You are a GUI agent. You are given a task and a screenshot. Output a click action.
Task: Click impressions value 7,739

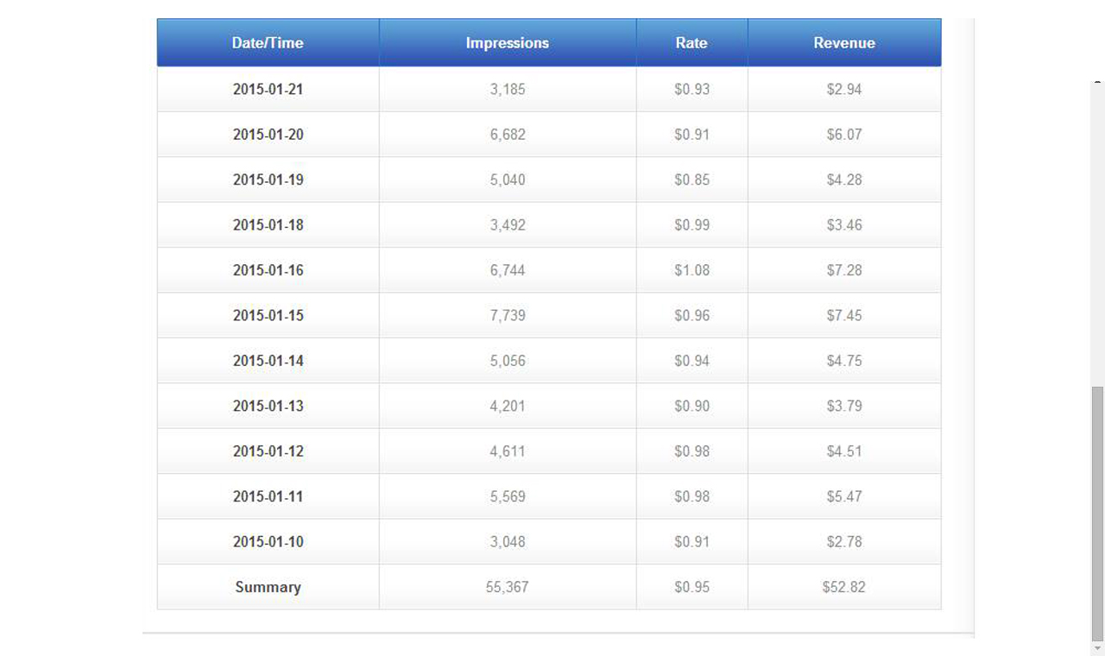pyautogui.click(x=508, y=315)
